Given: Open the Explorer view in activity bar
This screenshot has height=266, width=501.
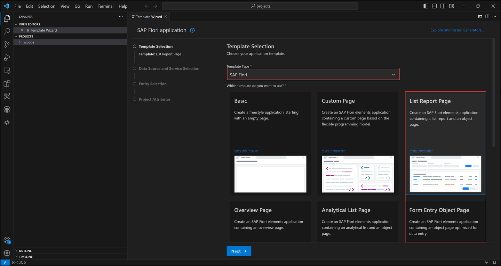Looking at the screenshot, I should click(x=7, y=18).
